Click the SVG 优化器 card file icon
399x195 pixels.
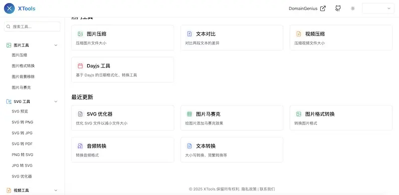tap(80, 114)
